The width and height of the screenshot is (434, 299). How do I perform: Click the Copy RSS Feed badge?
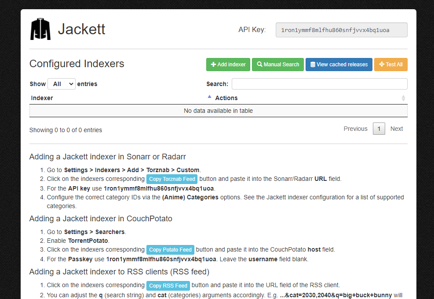[x=168, y=285]
